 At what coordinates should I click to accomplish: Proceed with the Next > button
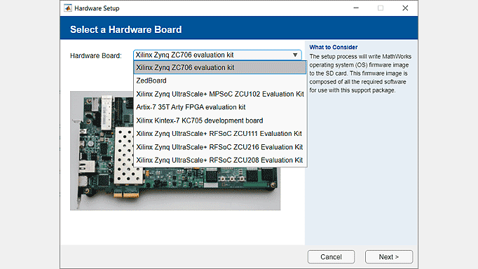[x=389, y=257]
